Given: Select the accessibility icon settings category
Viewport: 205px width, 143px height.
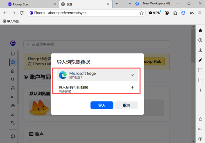Looking at the screenshot, I should coord(13,136).
